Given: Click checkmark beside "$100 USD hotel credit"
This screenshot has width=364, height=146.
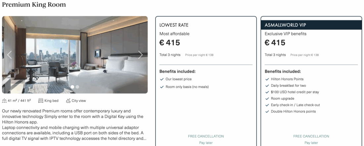Looking at the screenshot, I should 267,92.
